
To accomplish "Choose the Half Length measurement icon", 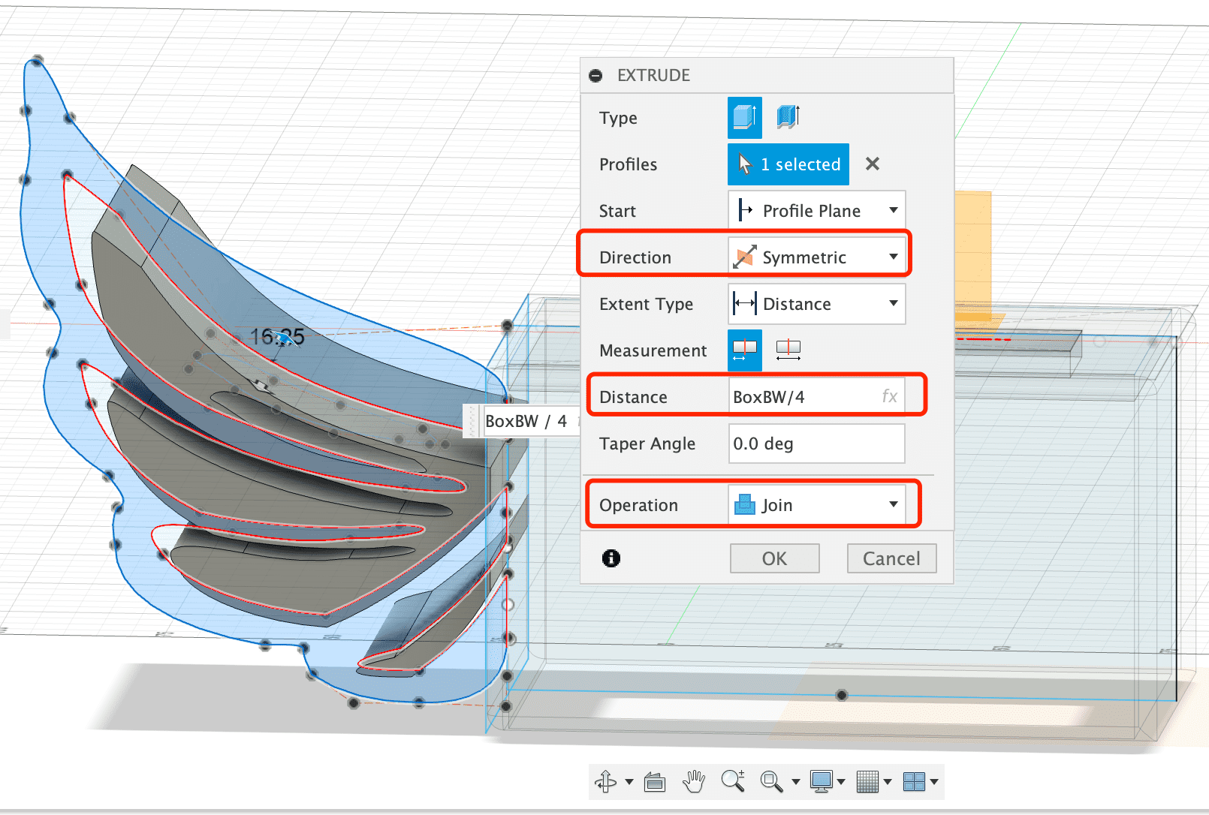I will (x=744, y=350).
